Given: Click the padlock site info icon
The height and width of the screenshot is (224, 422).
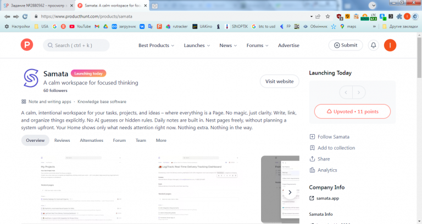Looking at the screenshot, I should [x=36, y=16].
